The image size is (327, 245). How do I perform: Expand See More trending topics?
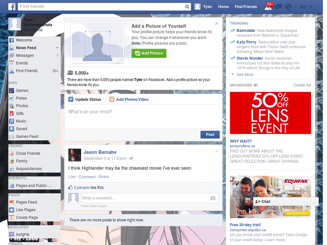[245, 75]
